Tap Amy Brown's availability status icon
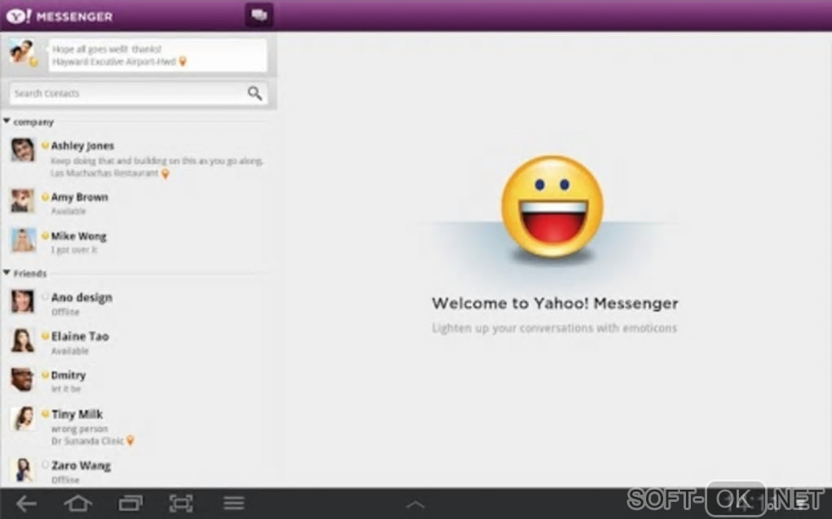 click(x=46, y=196)
